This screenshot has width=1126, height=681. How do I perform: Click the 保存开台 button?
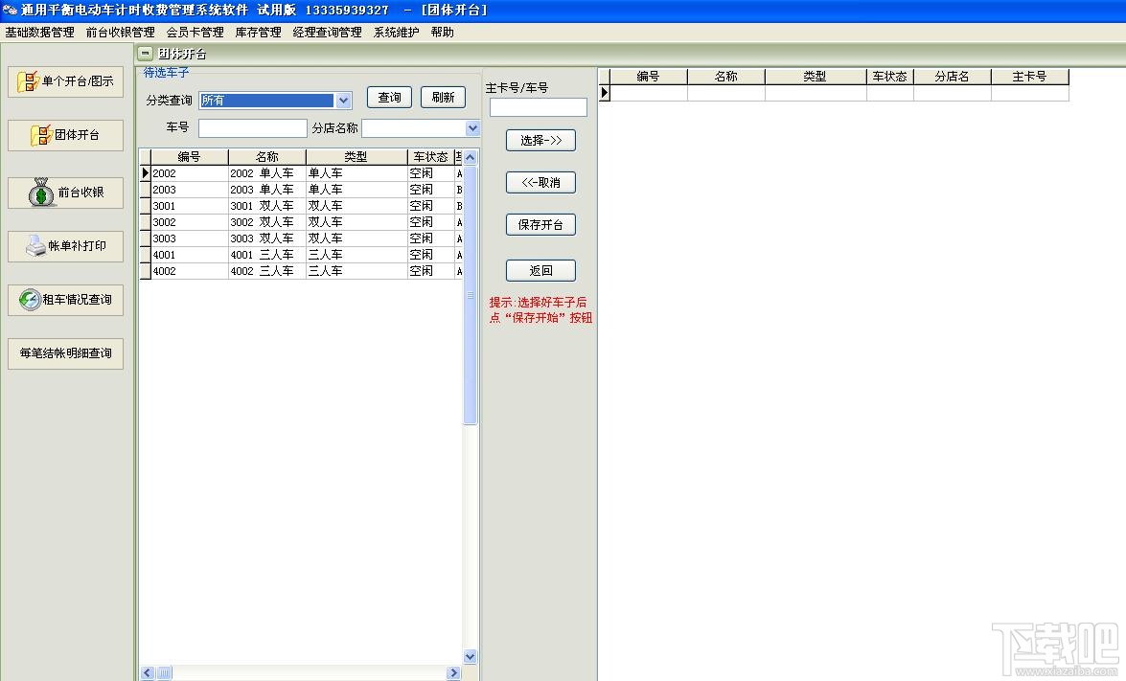(540, 225)
